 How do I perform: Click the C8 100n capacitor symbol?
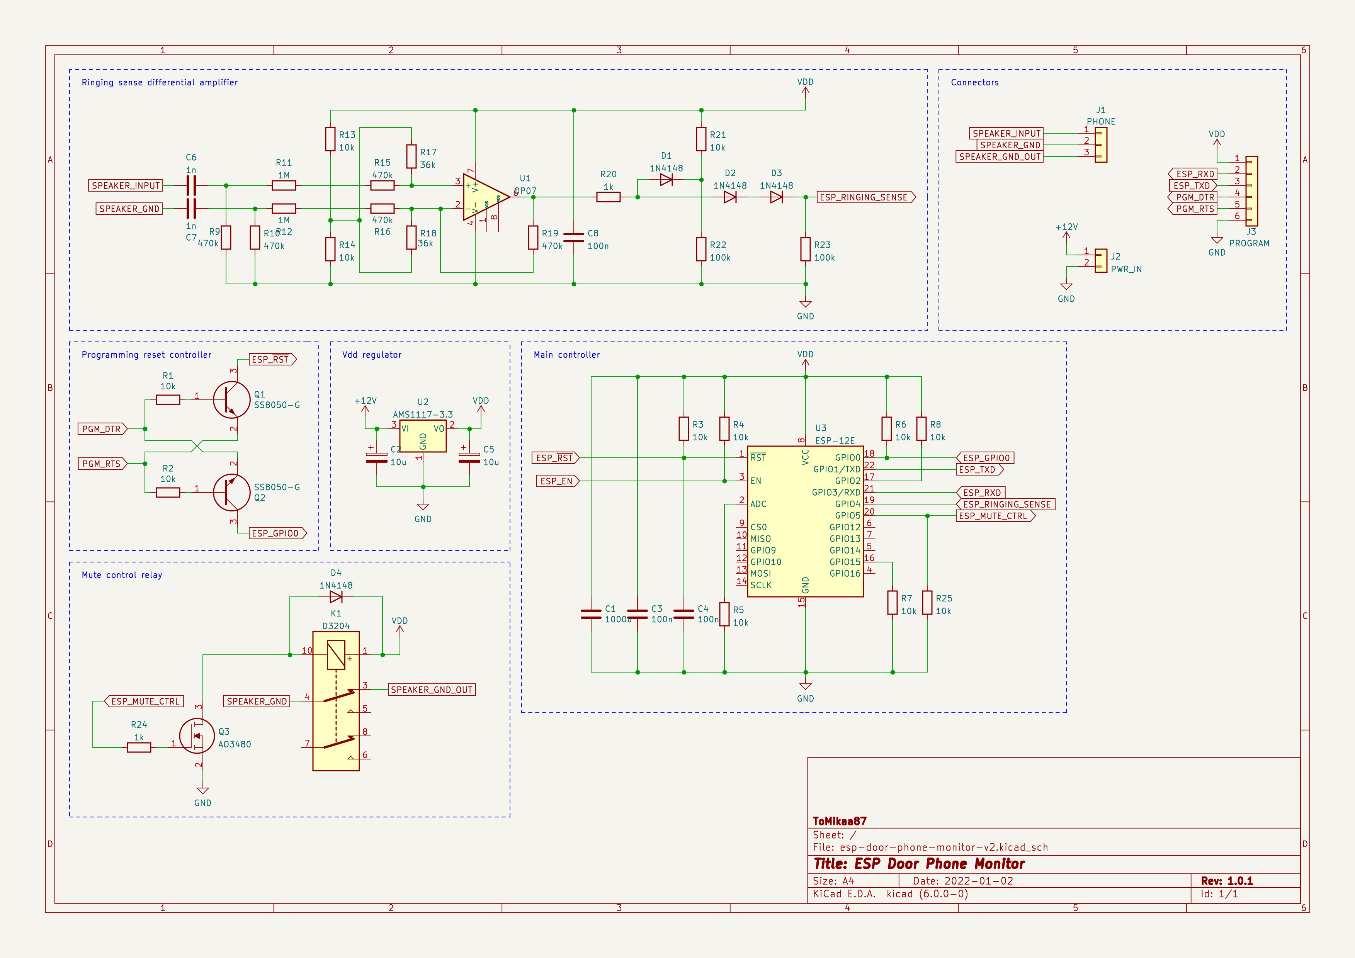tap(574, 238)
